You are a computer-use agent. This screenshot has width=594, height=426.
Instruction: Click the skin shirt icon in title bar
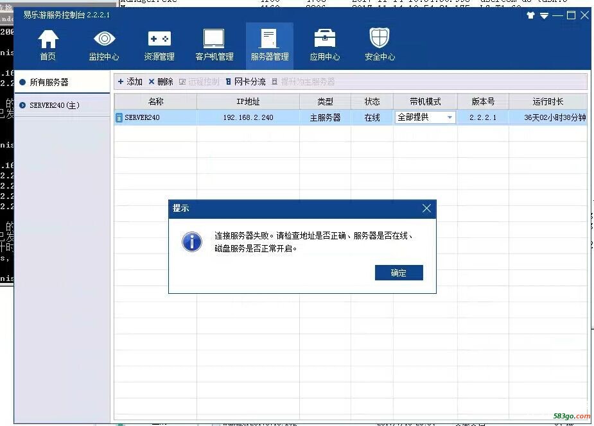pos(530,15)
